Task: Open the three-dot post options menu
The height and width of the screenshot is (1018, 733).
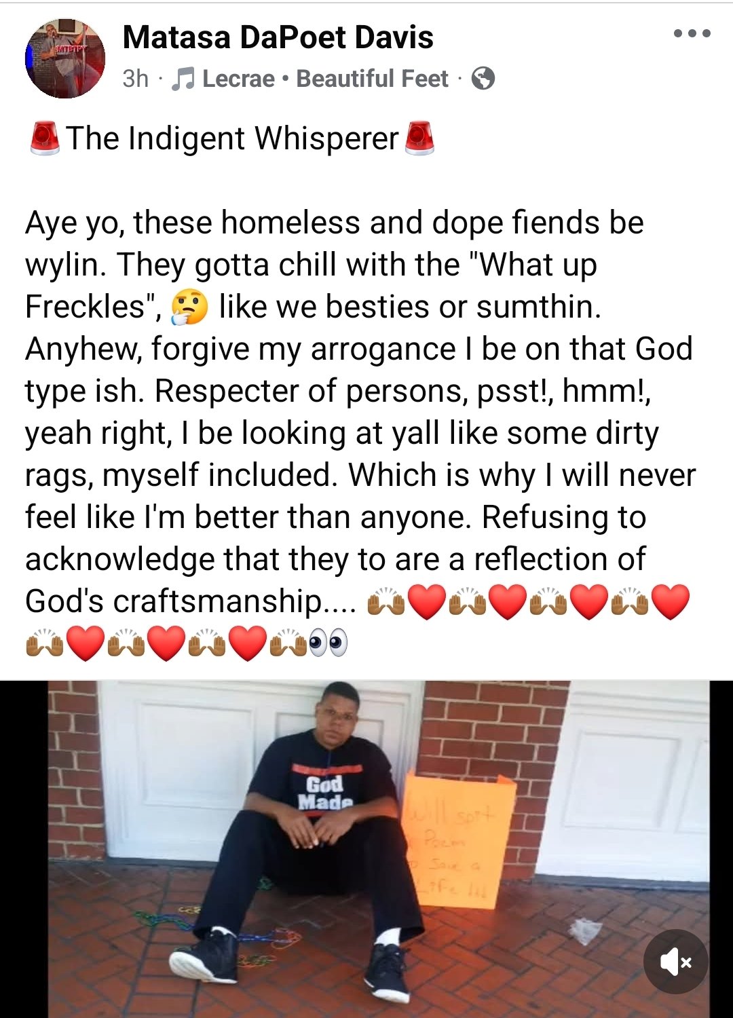Action: (x=692, y=33)
